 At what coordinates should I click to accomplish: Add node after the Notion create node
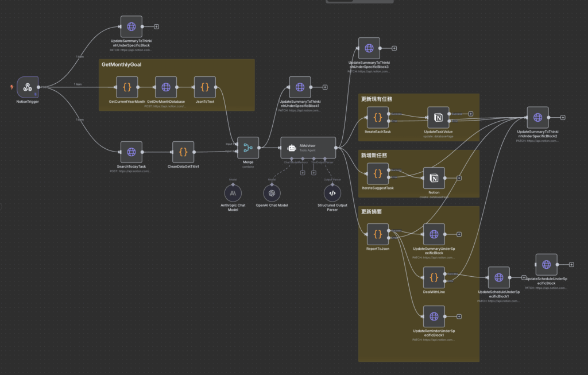point(459,178)
